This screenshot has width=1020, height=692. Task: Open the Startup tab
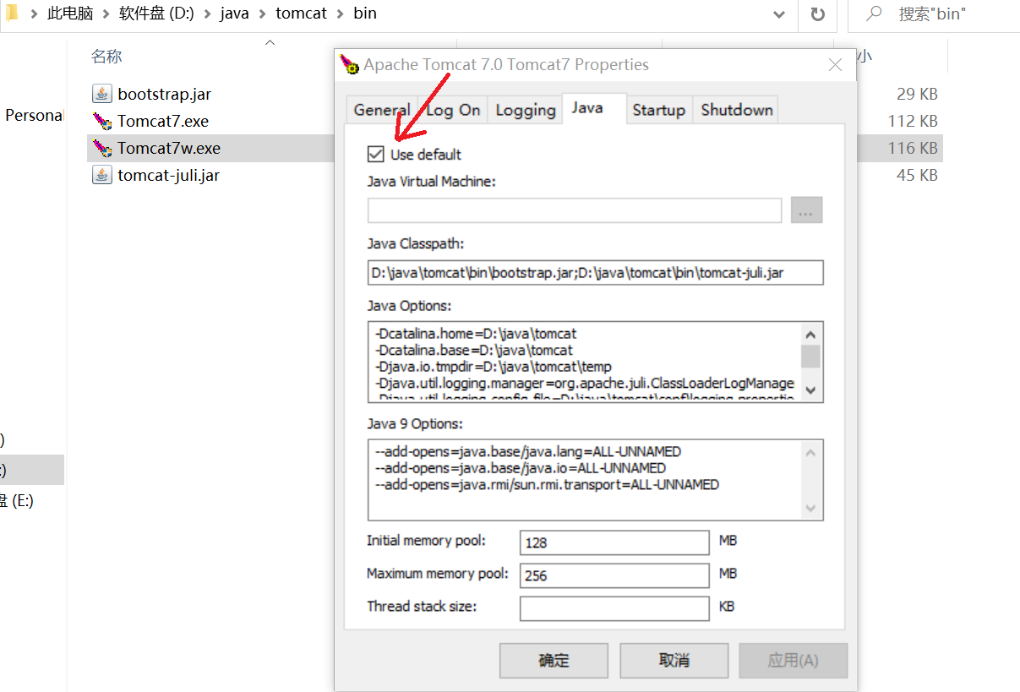(658, 110)
